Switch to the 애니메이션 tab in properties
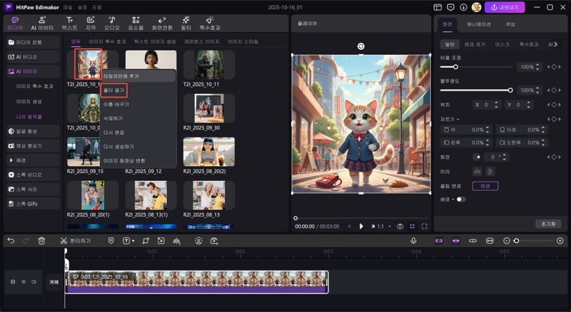Viewport: 571px width, 312px height. pyautogui.click(x=478, y=24)
